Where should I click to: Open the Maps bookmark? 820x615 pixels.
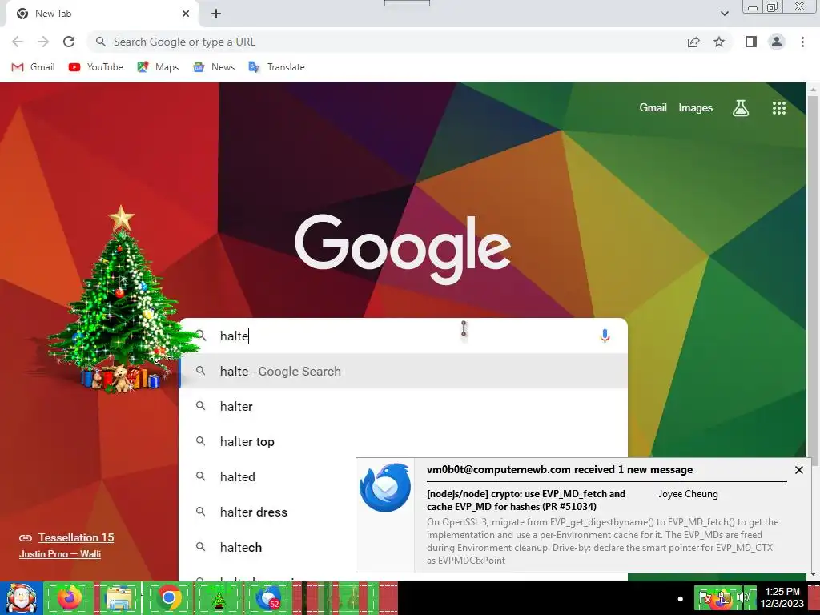[x=158, y=67]
